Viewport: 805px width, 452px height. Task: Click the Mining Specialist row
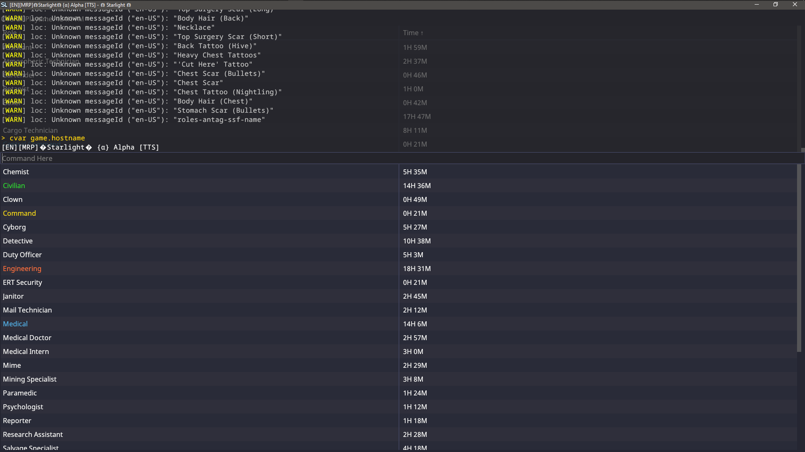pyautogui.click(x=29, y=379)
